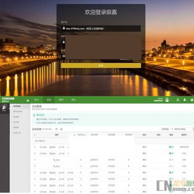Click the user icon in the username field
Viewport: 194px width, 194px height.
pos(64,28)
